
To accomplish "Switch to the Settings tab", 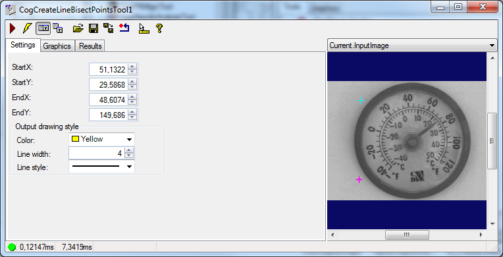I will pyautogui.click(x=23, y=45).
